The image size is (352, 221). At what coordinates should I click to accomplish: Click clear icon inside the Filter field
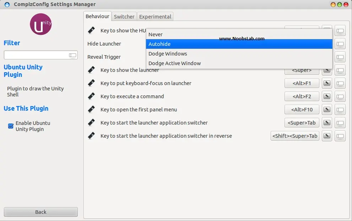pyautogui.click(x=72, y=55)
